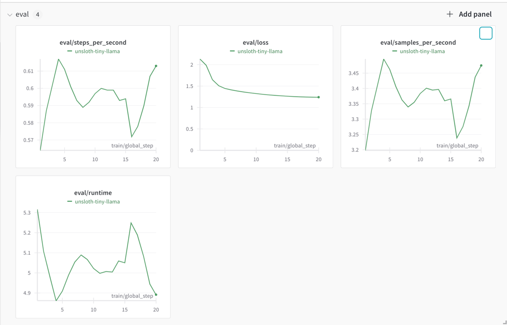The height and width of the screenshot is (325, 507).
Task: Click the final data point on eval/loss curve
Action: click(319, 97)
